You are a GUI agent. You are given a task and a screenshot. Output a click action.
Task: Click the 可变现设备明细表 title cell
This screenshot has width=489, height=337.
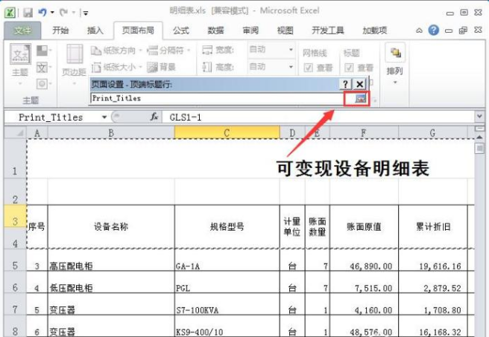click(x=353, y=169)
